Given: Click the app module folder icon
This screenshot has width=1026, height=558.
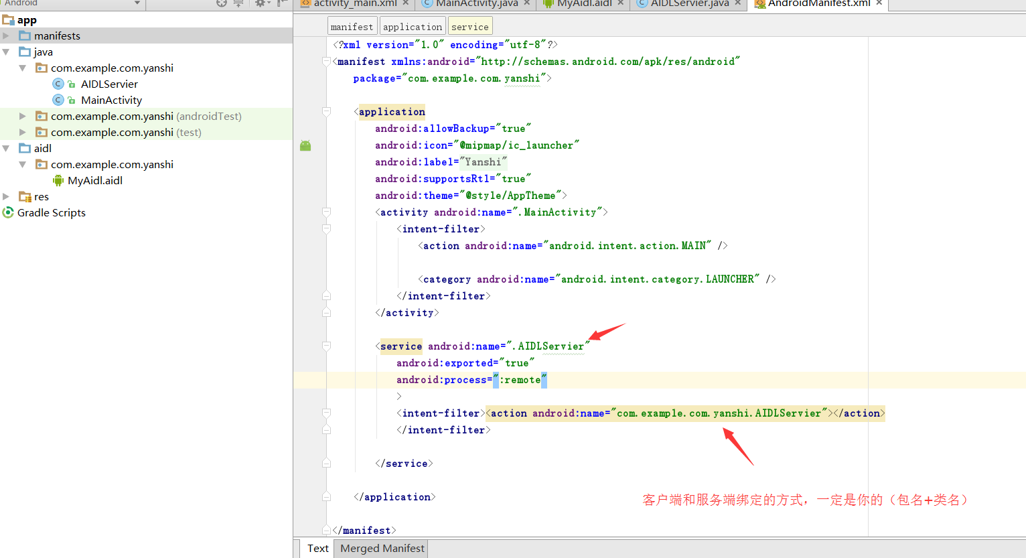Looking at the screenshot, I should 9,20.
